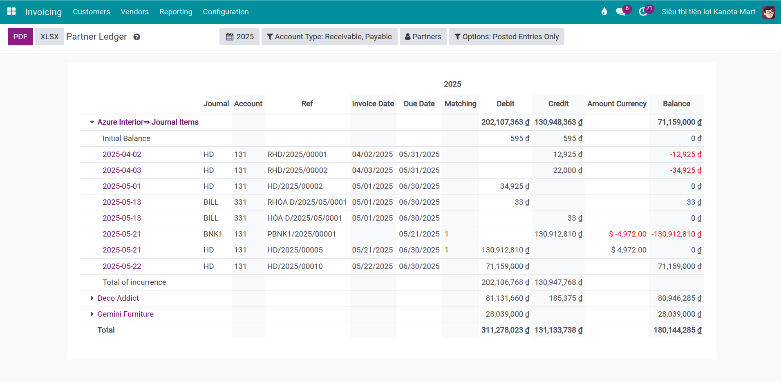Open the Vendors menu
The height and width of the screenshot is (382, 781).
pyautogui.click(x=135, y=12)
